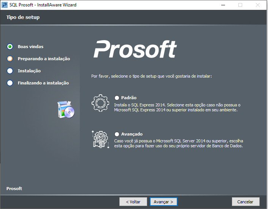Click the Boas vindas step indicator

10,47
